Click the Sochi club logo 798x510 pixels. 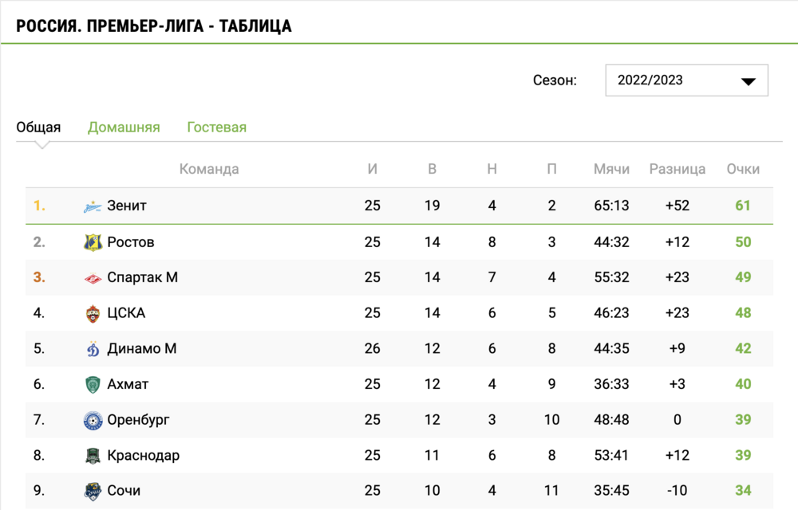coord(93,491)
